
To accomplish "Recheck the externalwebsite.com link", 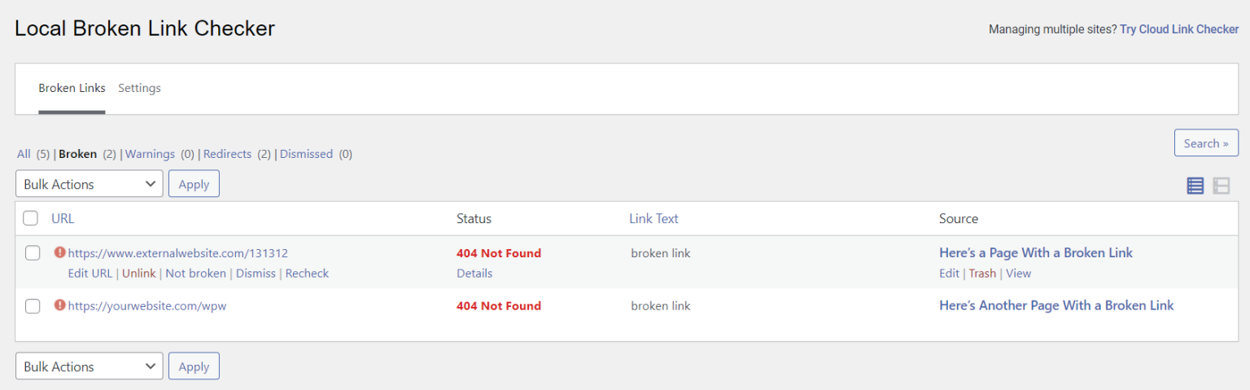I will tap(307, 274).
